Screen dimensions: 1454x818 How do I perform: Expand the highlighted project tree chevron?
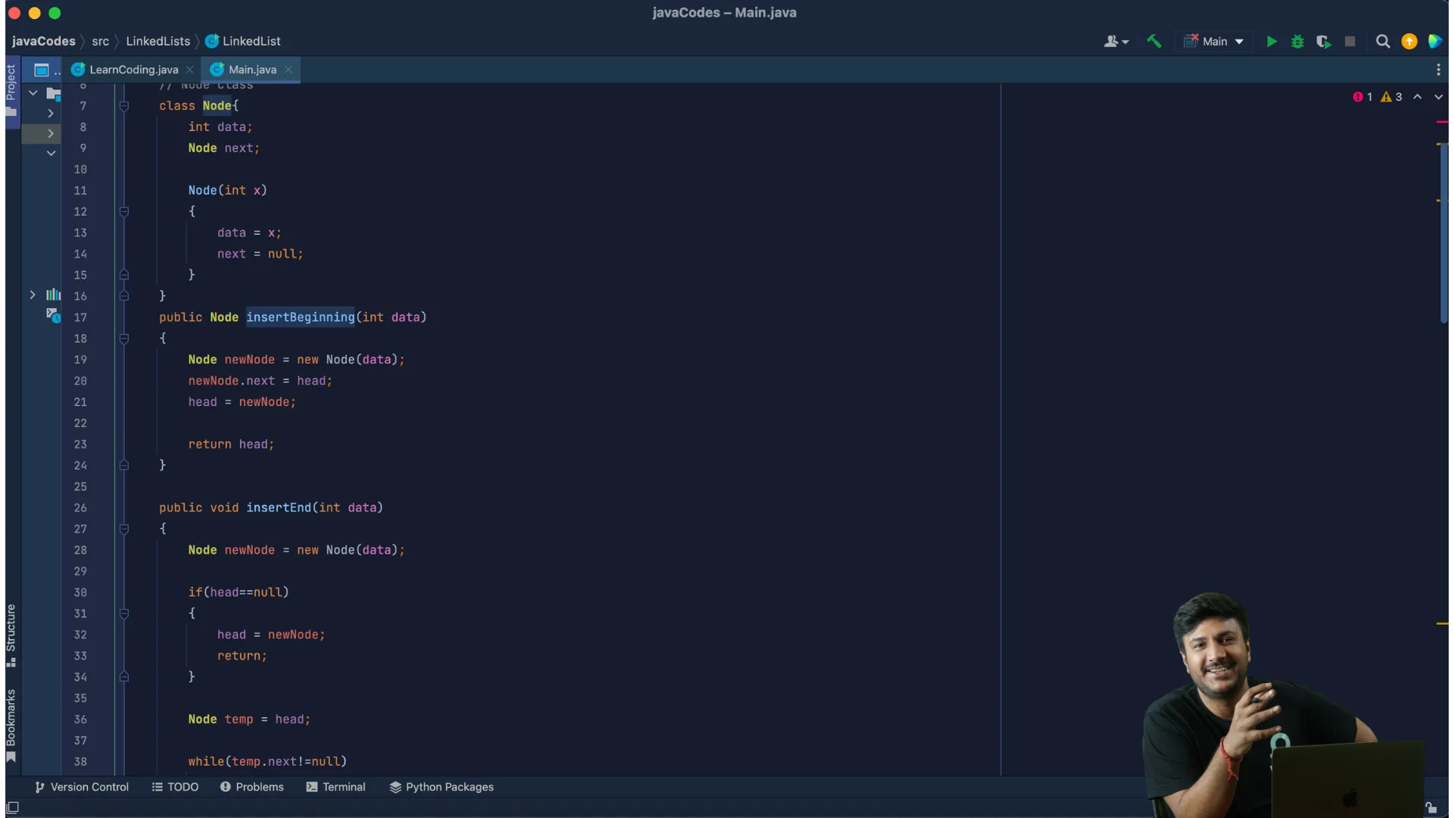click(x=50, y=133)
